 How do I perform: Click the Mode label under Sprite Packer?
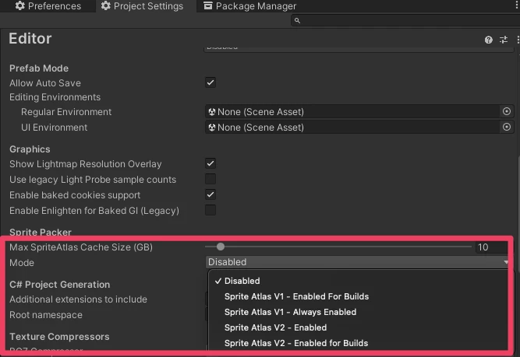(x=22, y=263)
